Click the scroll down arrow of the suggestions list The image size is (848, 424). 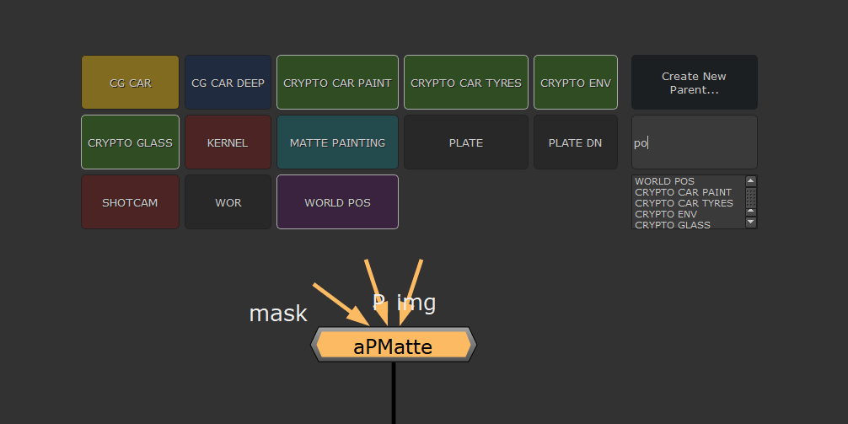tap(751, 223)
